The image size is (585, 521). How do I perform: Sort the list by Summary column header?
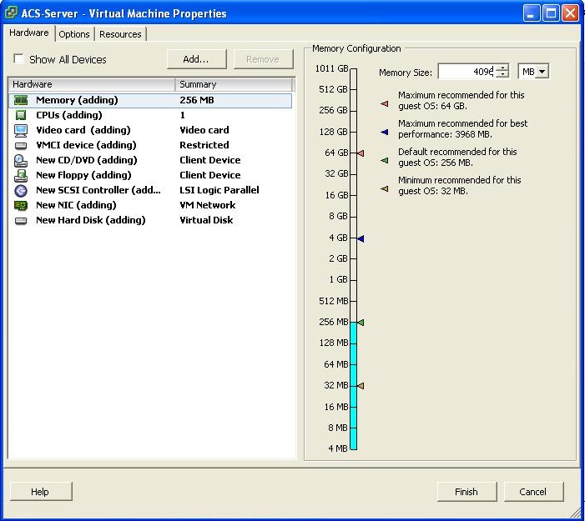click(234, 84)
